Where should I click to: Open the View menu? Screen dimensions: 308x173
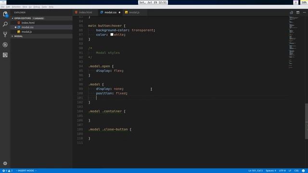pos(25,7)
